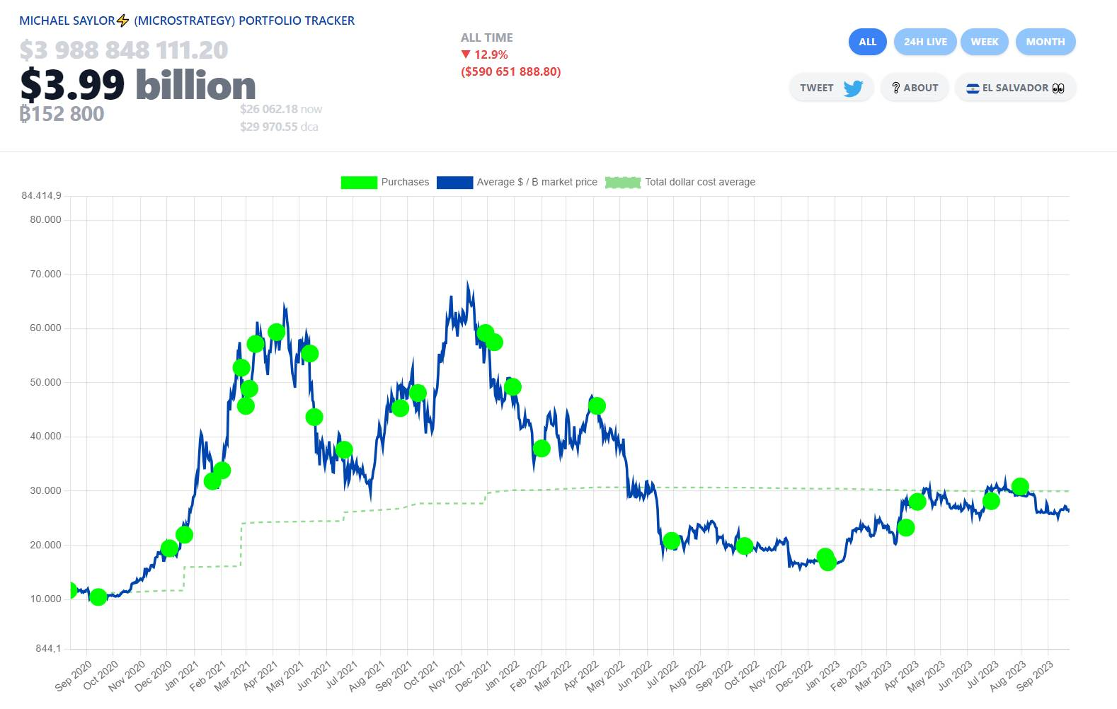Open the EL SALVADOR portfolio tracker button
Viewport: 1117px width, 709px height.
point(1015,88)
